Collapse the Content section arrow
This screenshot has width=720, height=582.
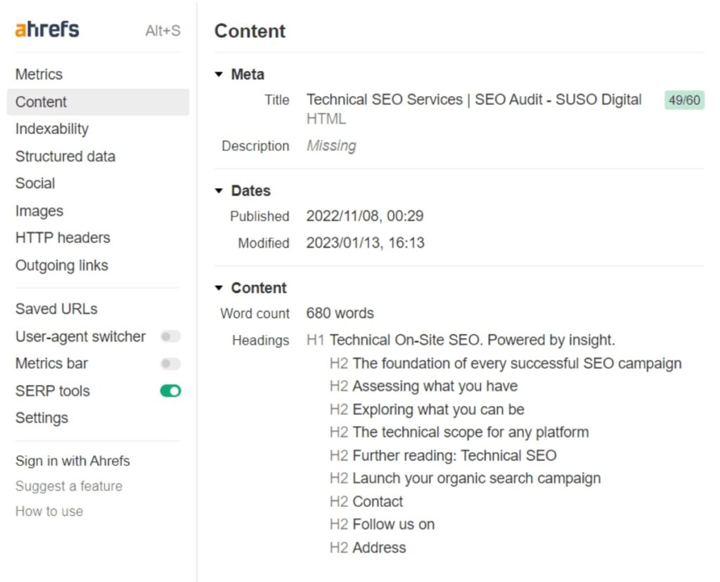tap(219, 288)
